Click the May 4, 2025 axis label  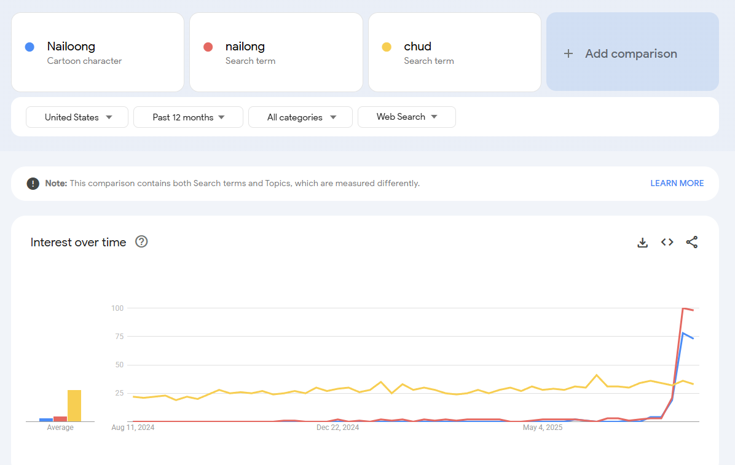543,428
